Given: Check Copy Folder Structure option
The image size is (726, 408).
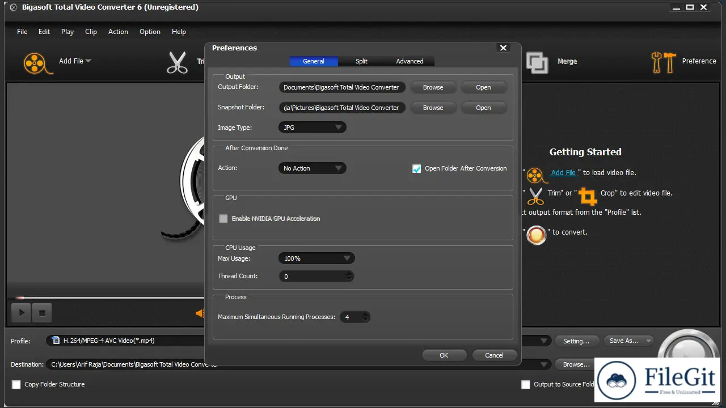Looking at the screenshot, I should [x=16, y=384].
